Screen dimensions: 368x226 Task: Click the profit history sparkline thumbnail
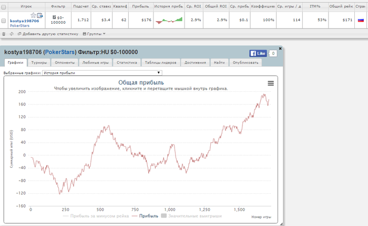click(x=169, y=20)
